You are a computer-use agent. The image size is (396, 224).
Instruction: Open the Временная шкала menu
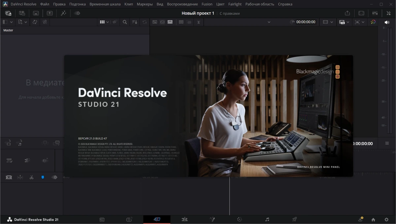click(105, 4)
